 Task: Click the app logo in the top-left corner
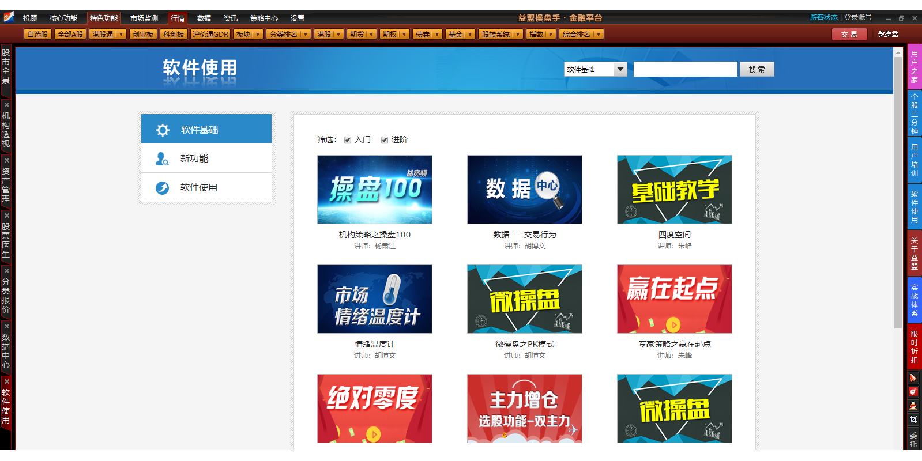(x=9, y=17)
